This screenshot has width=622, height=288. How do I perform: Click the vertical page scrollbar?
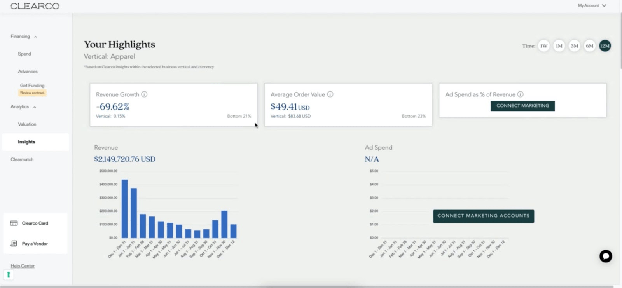pos(620,39)
